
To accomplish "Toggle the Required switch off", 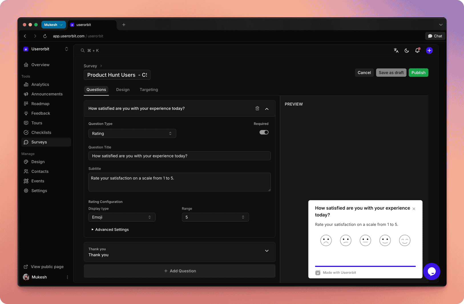I will click(x=264, y=132).
